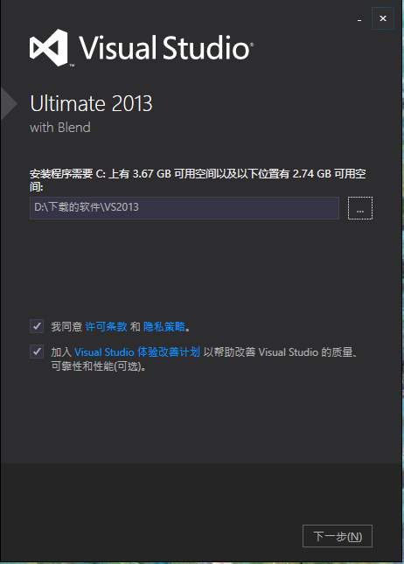Open the 隐私策略 privacy policy link
This screenshot has width=404, height=564.
coord(164,327)
